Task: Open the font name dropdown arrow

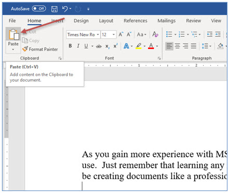Action: 98,35
